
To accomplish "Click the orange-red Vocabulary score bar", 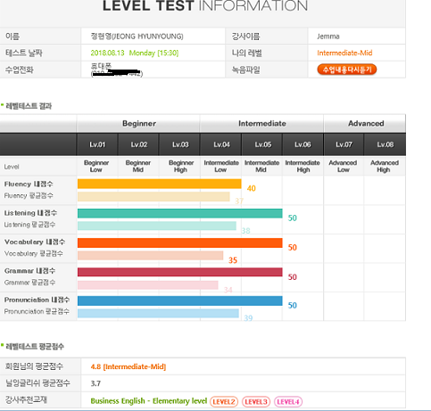I will click(x=180, y=242).
